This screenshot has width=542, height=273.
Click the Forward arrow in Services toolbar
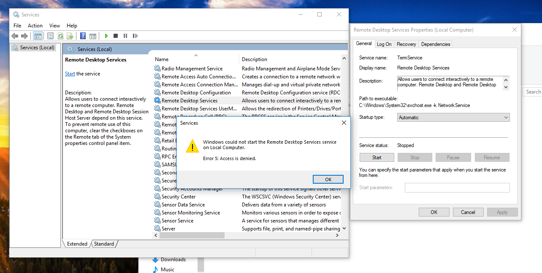click(x=24, y=36)
